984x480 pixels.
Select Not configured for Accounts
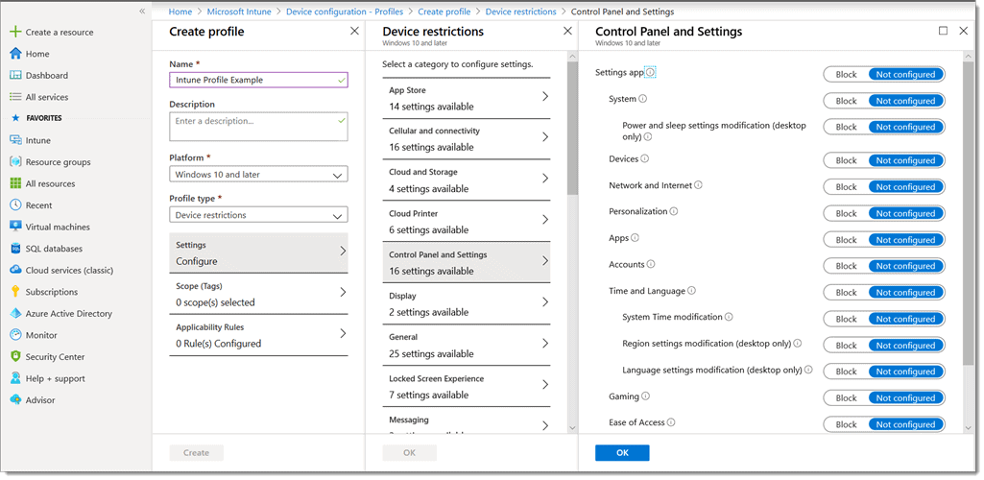tap(906, 266)
